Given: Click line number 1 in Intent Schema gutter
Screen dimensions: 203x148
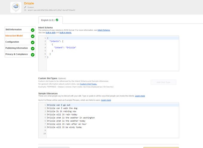Looking at the screenshot, I should click(x=45, y=38).
